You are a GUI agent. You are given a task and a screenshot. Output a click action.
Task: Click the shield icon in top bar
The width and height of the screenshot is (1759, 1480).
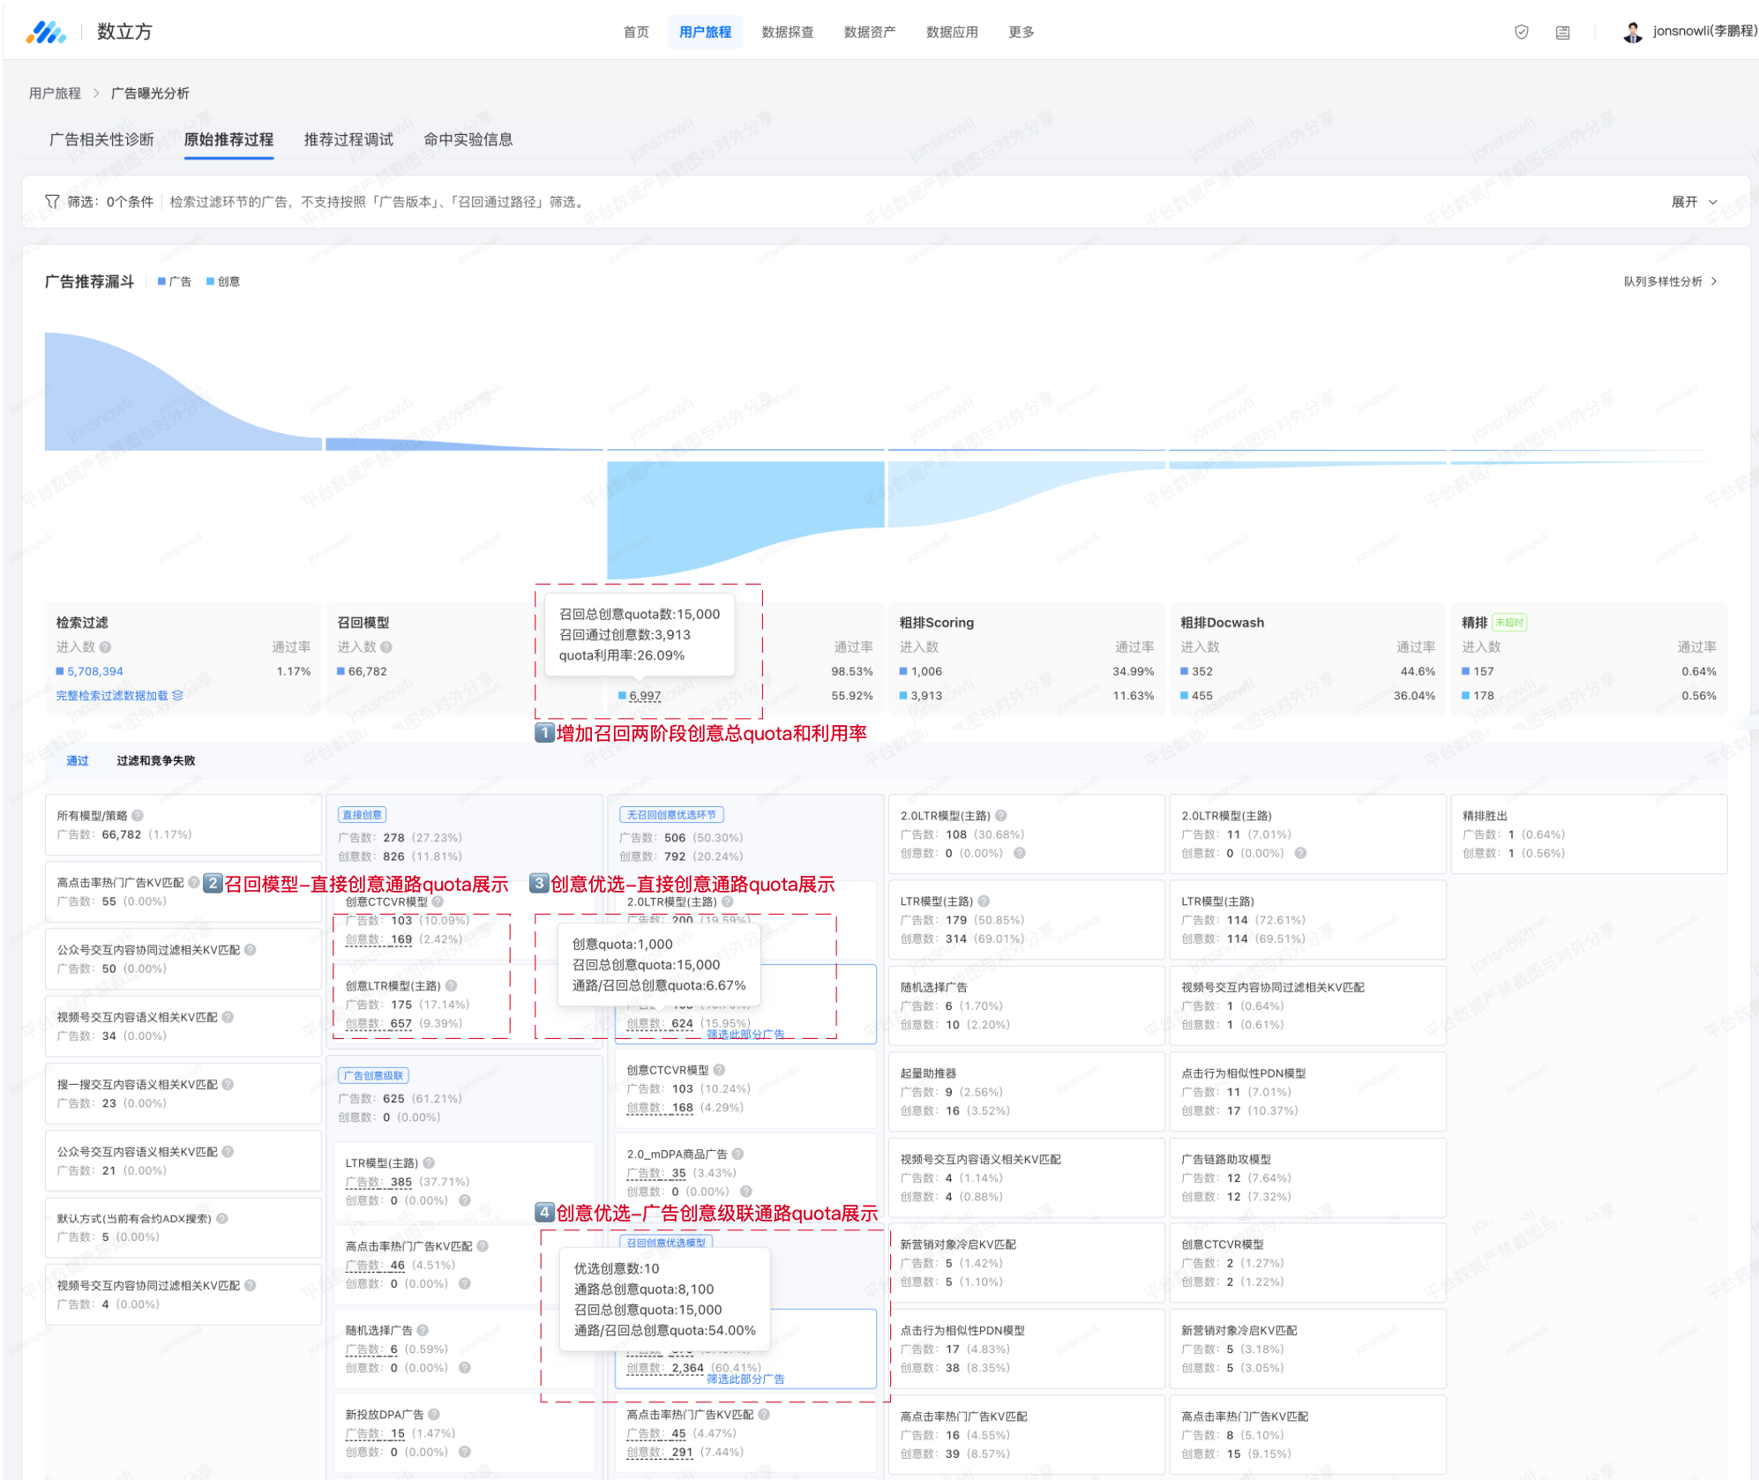tap(1521, 33)
